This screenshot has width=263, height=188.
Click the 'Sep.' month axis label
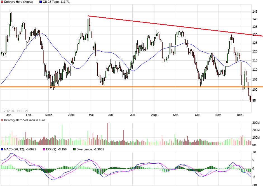176,115
